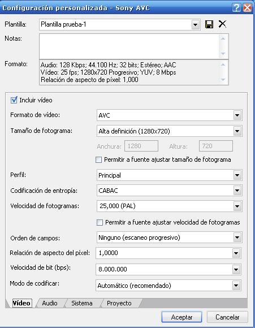Open the Proyecto tab
This screenshot has width=255, height=328.
point(119,303)
